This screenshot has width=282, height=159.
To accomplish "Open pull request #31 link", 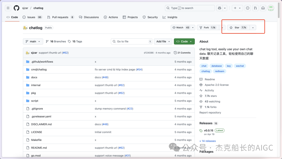I will 128,156.
